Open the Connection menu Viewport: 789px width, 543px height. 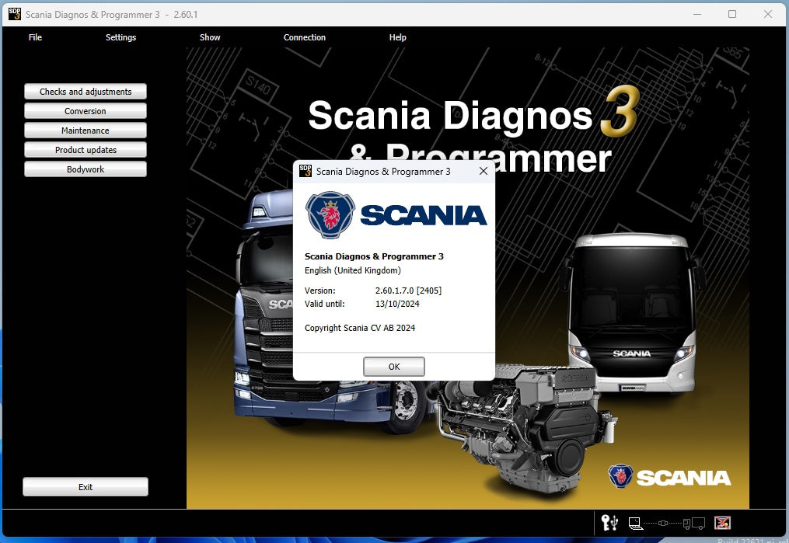point(305,37)
